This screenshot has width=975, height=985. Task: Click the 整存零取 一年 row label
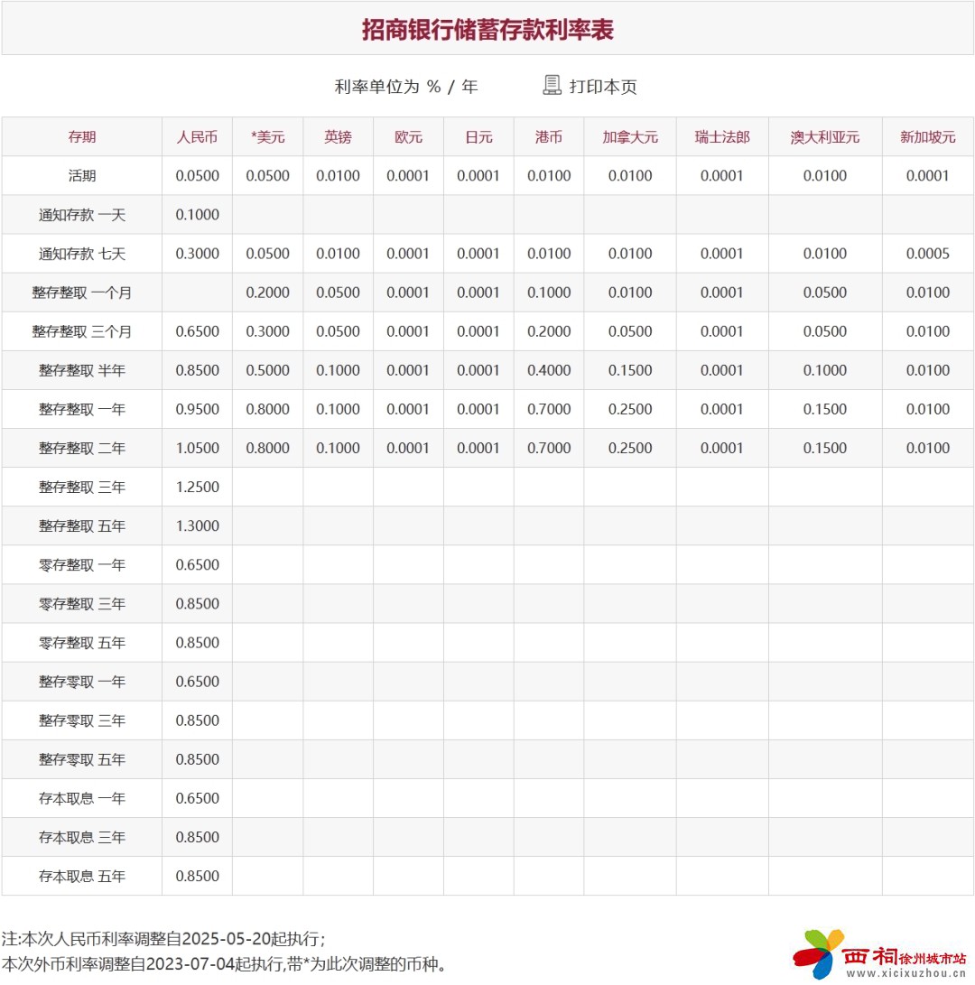pos(81,683)
